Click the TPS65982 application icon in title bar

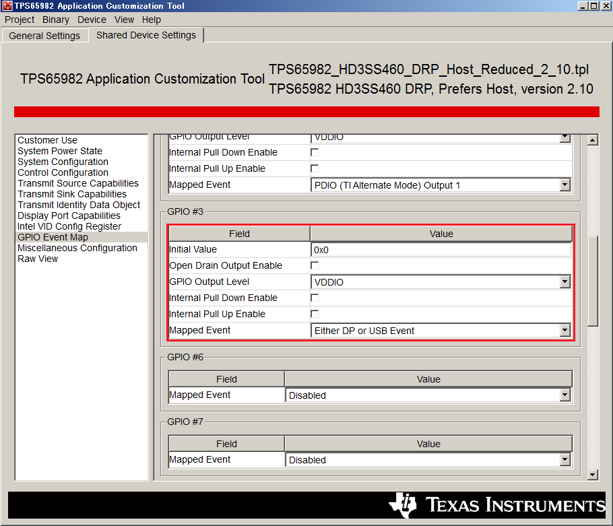(x=7, y=6)
